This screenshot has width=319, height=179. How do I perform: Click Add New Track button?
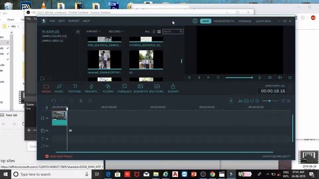(x=59, y=156)
